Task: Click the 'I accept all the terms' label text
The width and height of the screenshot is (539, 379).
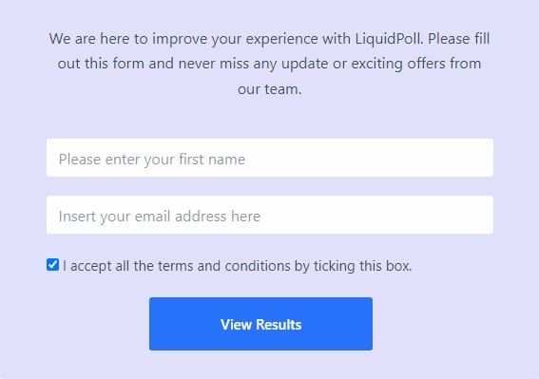Action: 238,266
